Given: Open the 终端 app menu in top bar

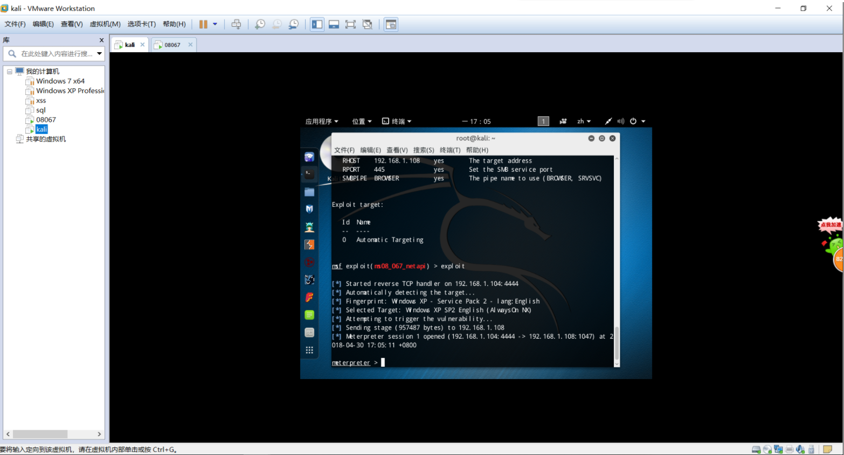Looking at the screenshot, I should [x=397, y=122].
